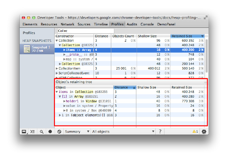The height and width of the screenshot is (157, 234).
Task: Sort retaining tree by Distance header
Action: coord(125,87)
